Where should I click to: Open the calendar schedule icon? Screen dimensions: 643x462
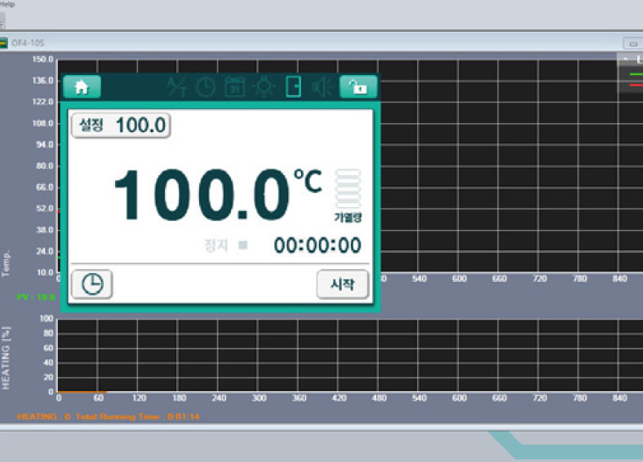pos(234,86)
